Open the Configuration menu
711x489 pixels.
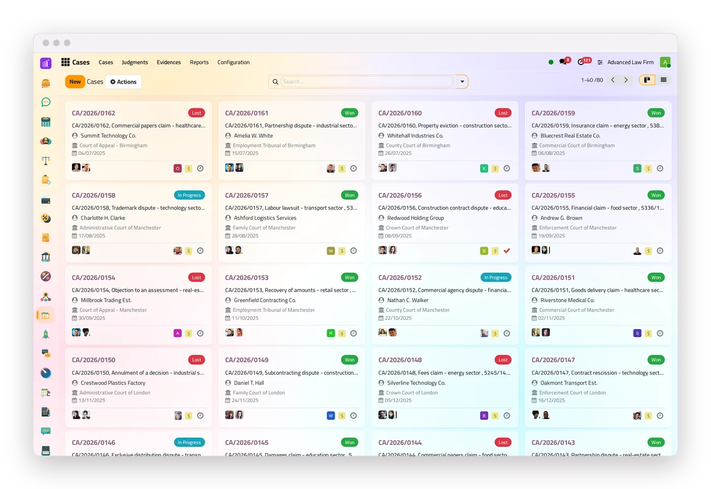[x=234, y=62]
